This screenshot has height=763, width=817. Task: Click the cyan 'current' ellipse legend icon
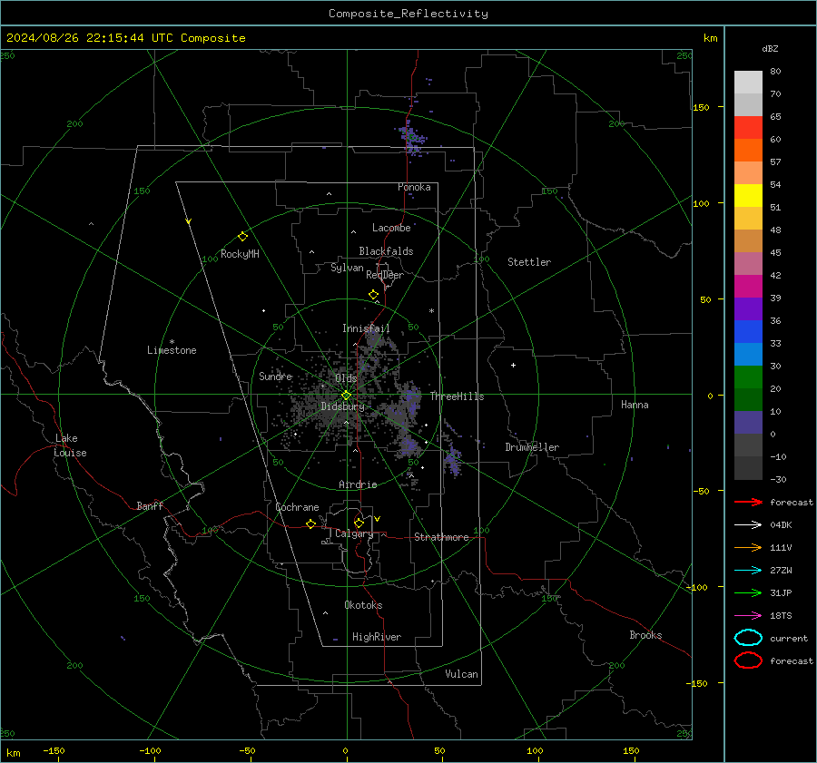pyautogui.click(x=748, y=638)
